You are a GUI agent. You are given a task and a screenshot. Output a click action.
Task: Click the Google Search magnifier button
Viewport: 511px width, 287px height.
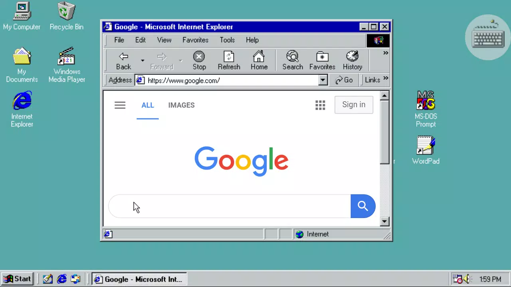(x=362, y=206)
